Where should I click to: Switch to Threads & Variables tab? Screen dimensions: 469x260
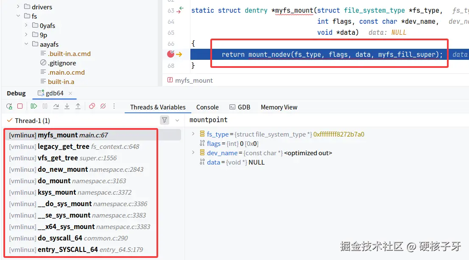tap(158, 107)
